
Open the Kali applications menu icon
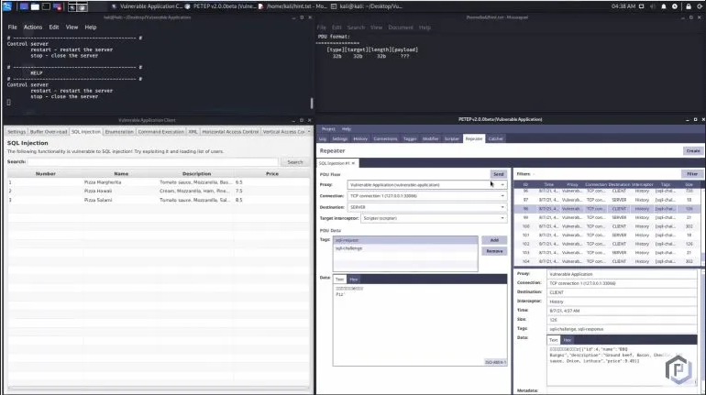(7, 6)
